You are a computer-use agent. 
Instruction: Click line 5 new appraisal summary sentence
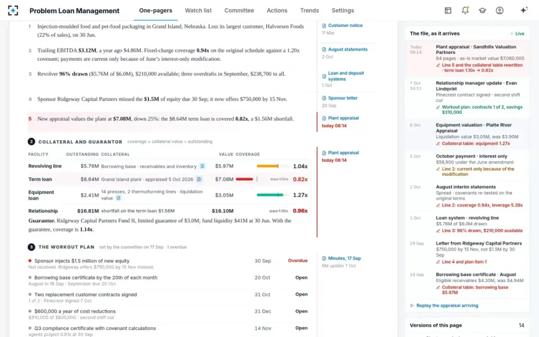165,119
